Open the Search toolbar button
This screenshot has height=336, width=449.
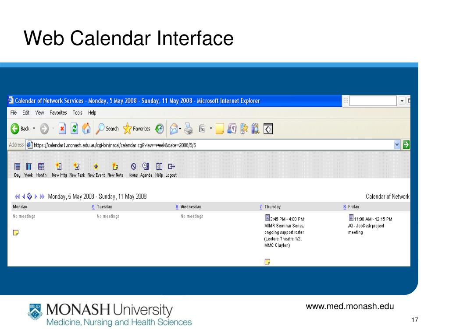point(107,129)
